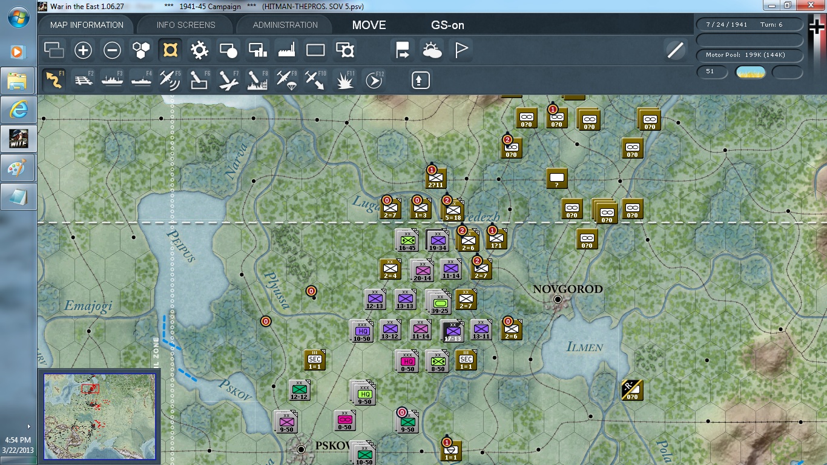Select F4 amphibious transport mode

[x=141, y=80]
